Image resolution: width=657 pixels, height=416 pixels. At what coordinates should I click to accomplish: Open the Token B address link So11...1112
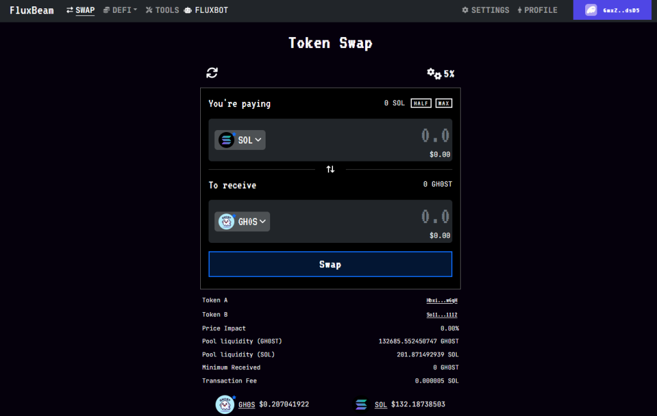click(x=442, y=315)
